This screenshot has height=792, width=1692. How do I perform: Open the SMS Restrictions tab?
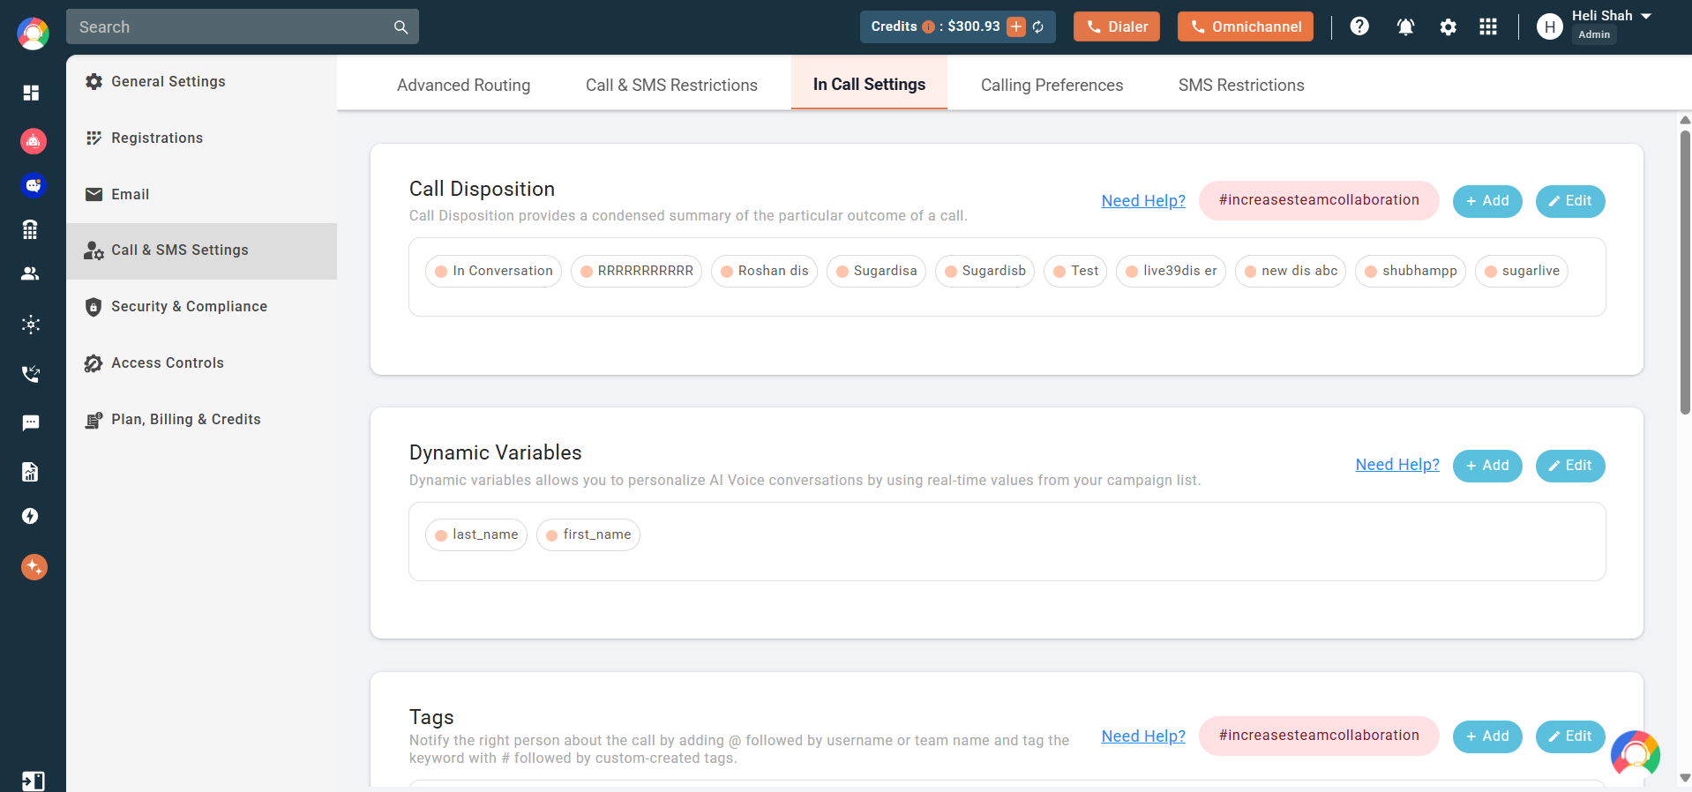pos(1241,85)
